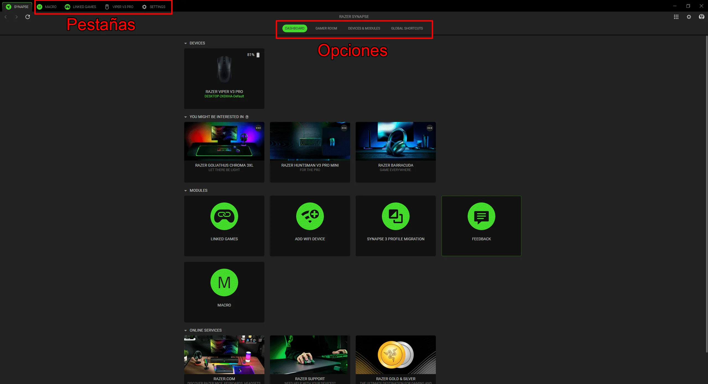
Task: Collapse the You Might Be Interested In section
Action: [186, 117]
